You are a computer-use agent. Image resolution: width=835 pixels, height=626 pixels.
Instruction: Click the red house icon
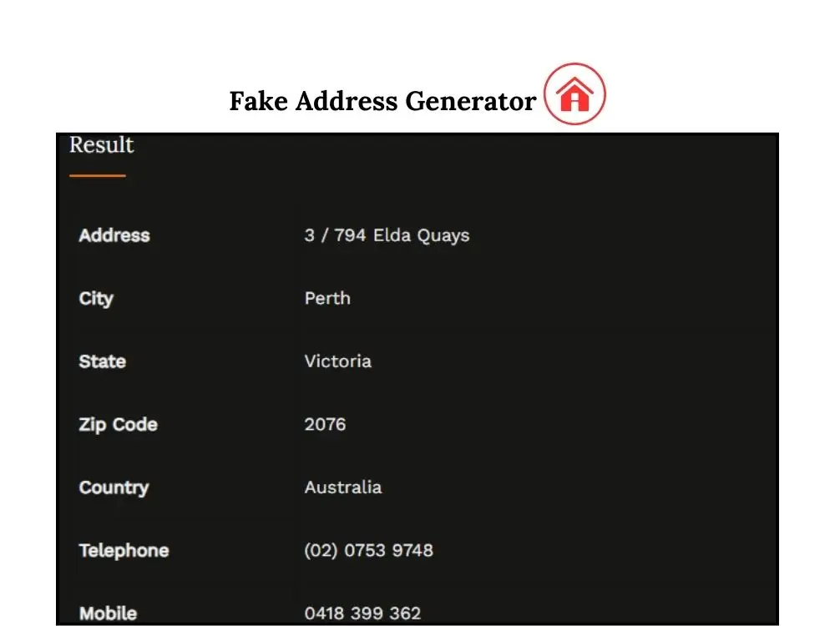pyautogui.click(x=574, y=94)
